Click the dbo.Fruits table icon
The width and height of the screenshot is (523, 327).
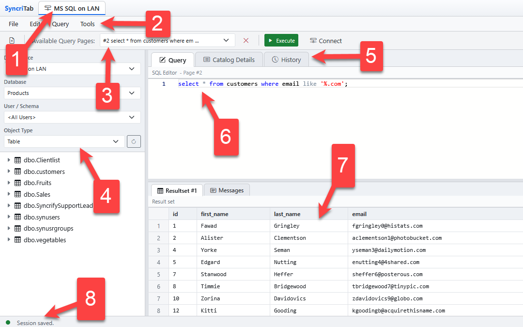[18, 183]
